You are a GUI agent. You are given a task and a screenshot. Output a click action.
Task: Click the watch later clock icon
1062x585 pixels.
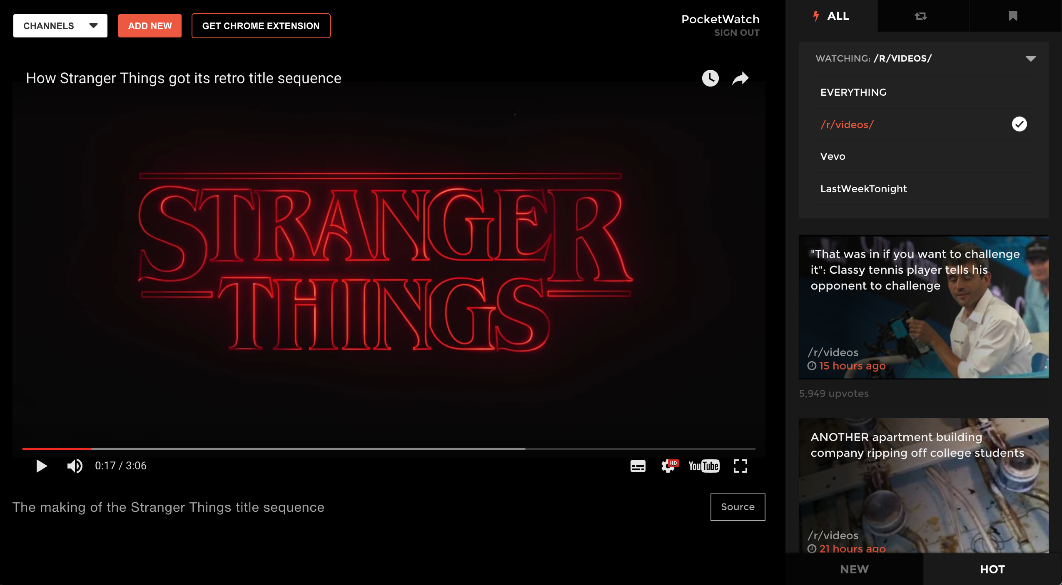tap(710, 78)
